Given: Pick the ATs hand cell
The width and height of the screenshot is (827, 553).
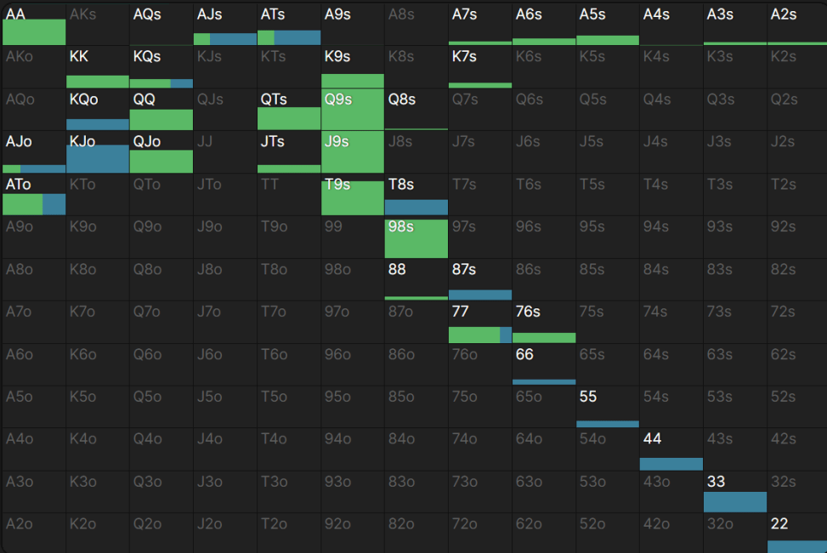Looking at the screenshot, I should click(x=289, y=25).
